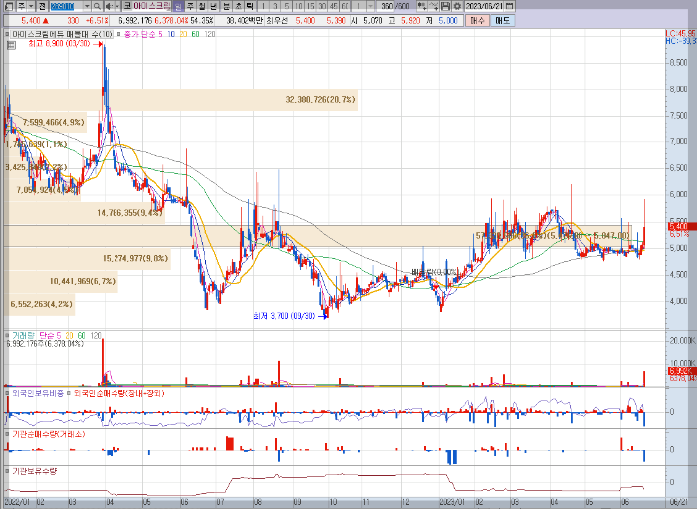Click the 종가 단순 moving average label
Image resolution: width=697 pixels, height=509 pixels.
(x=140, y=34)
